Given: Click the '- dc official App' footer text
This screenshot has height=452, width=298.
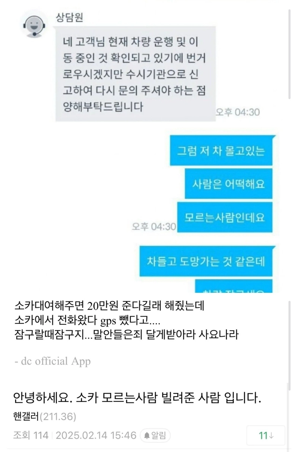Looking at the screenshot, I should (x=52, y=361).
